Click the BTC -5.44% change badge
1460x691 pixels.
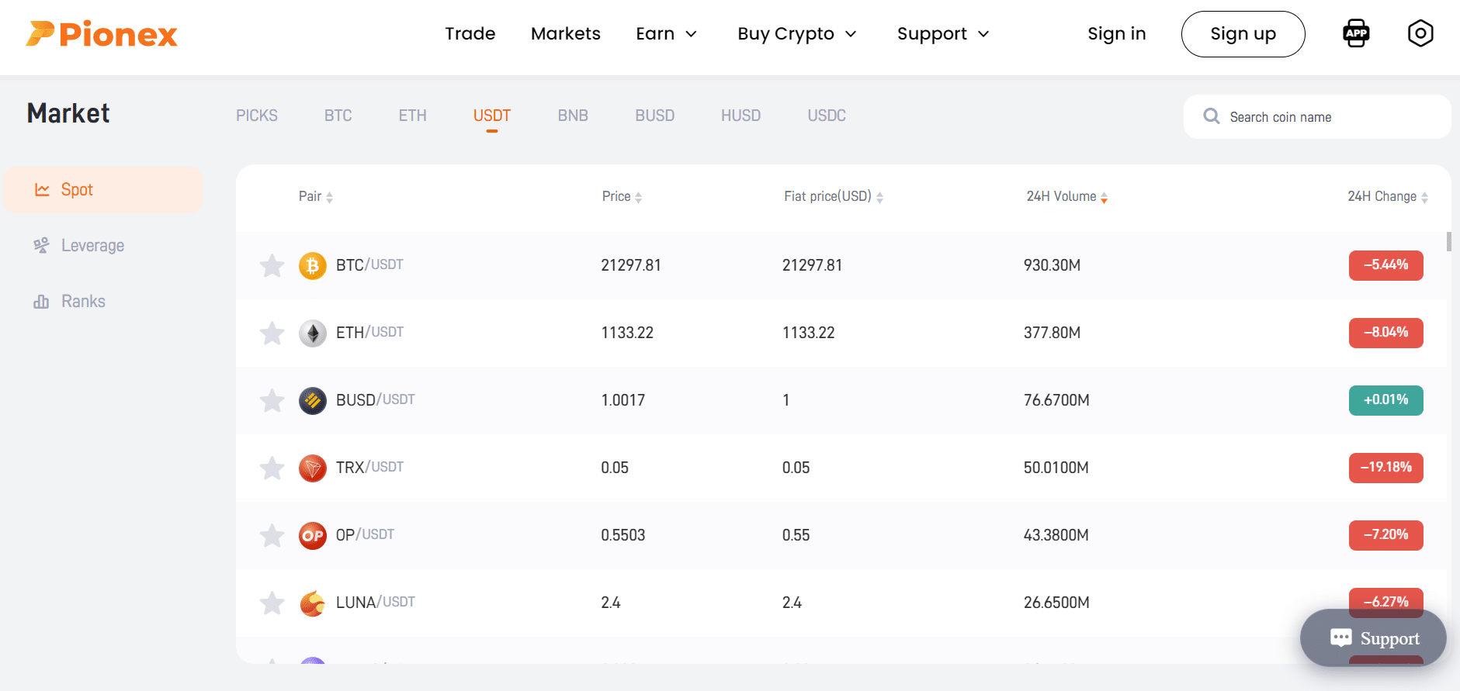pyautogui.click(x=1386, y=265)
